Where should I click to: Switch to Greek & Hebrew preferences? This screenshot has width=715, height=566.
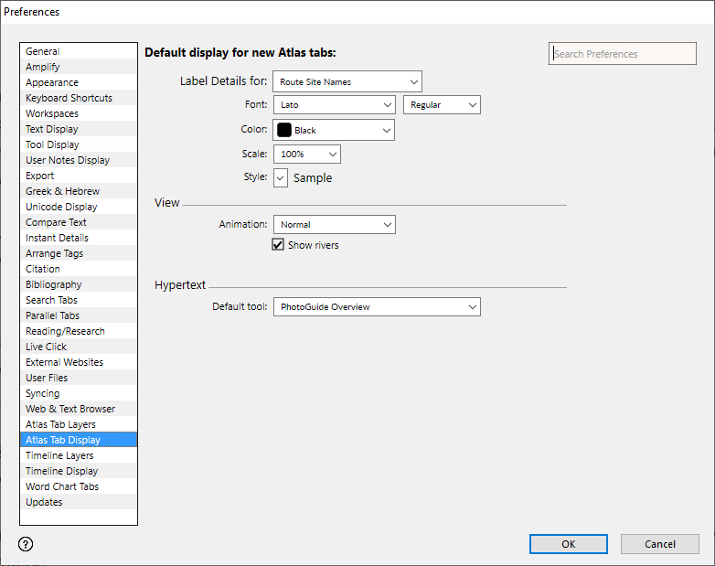tap(62, 191)
